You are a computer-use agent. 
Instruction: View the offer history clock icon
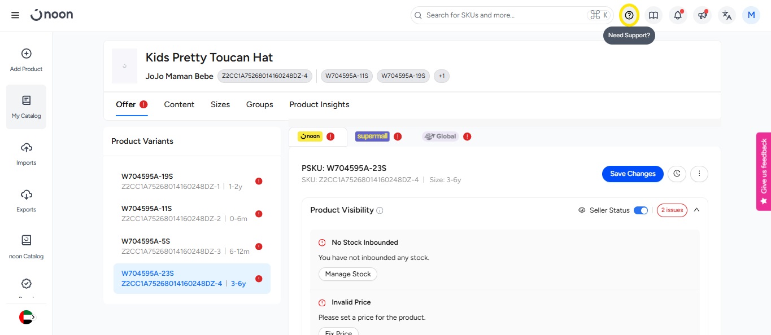point(677,174)
